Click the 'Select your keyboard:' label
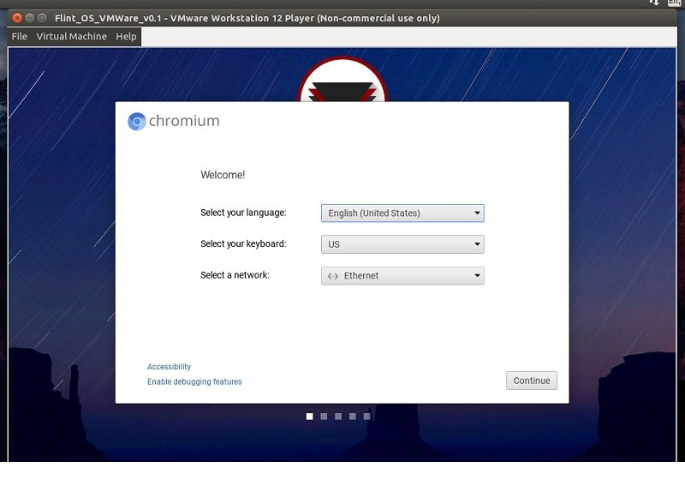Screen dimensions: 685x480 click(x=243, y=244)
